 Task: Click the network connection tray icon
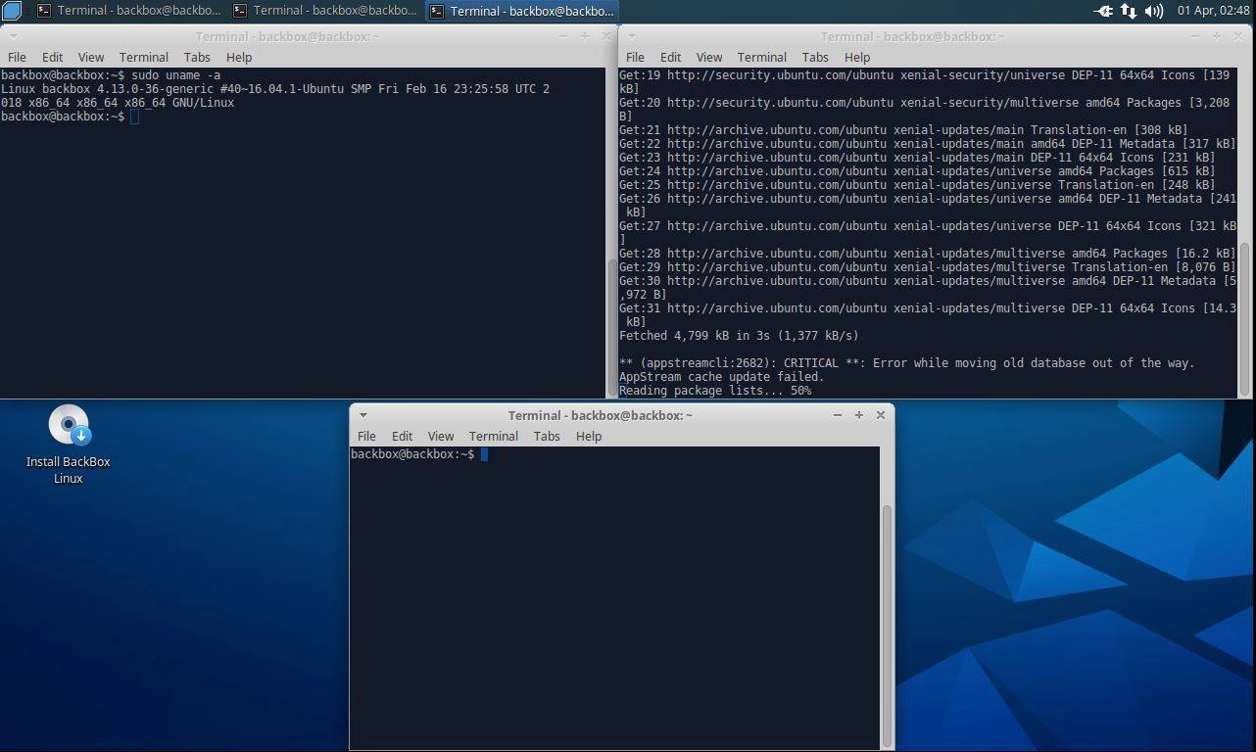1129,11
